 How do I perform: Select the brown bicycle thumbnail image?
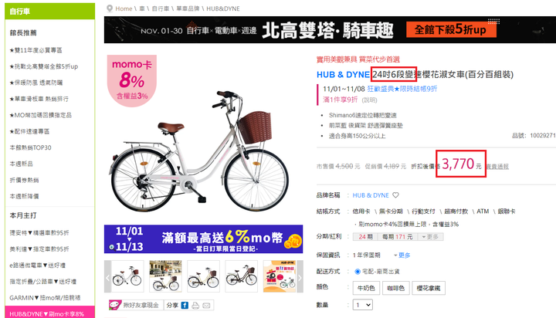(x=241, y=276)
